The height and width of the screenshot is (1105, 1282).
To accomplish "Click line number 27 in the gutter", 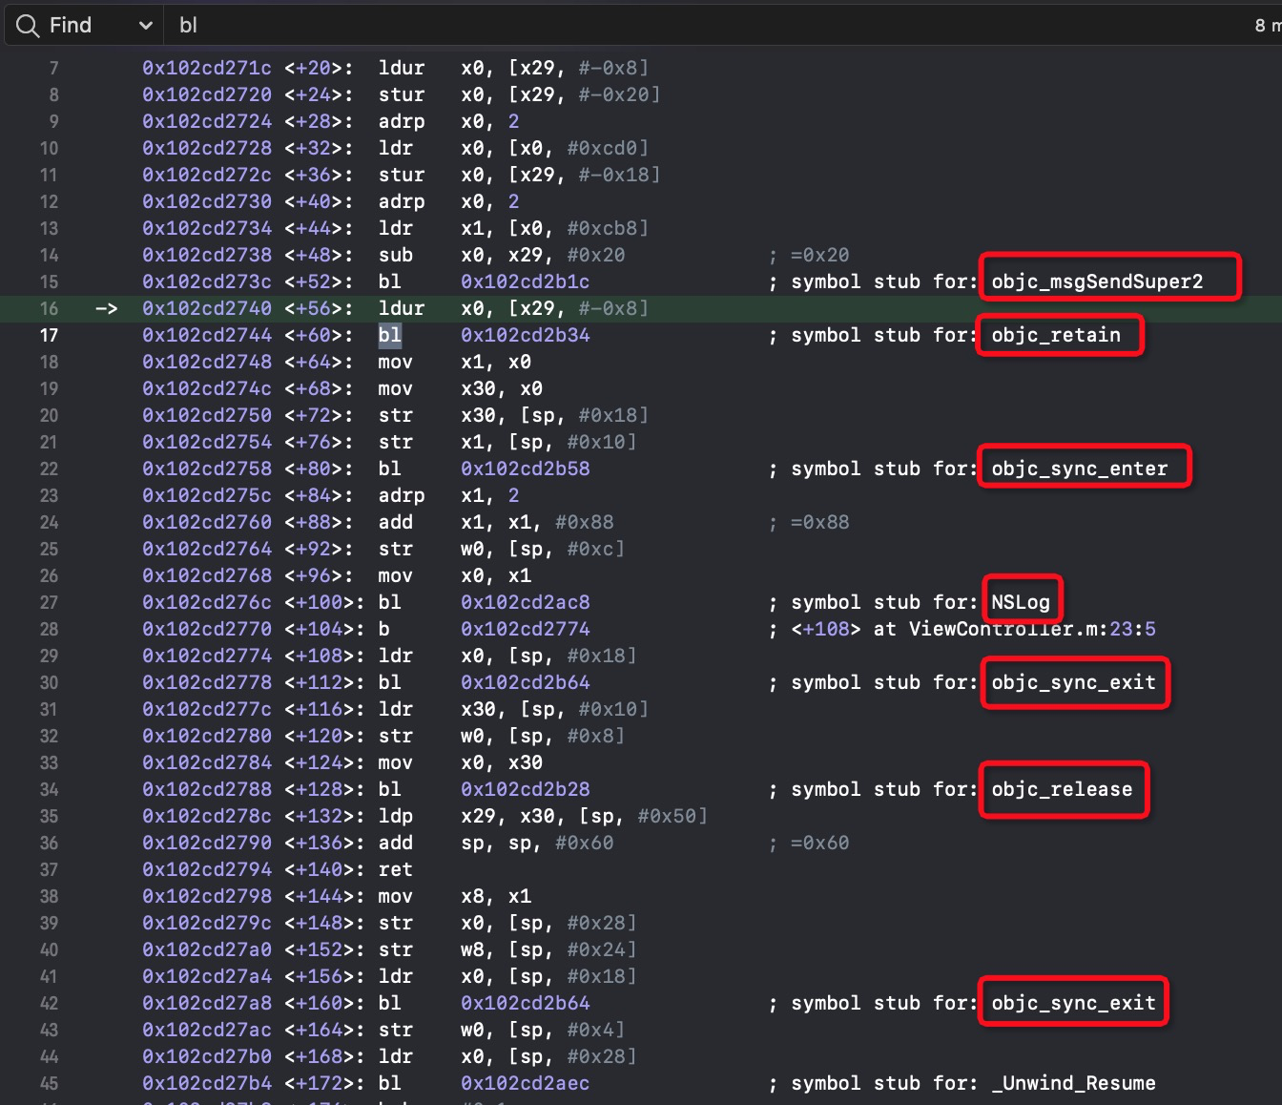I will (x=49, y=602).
